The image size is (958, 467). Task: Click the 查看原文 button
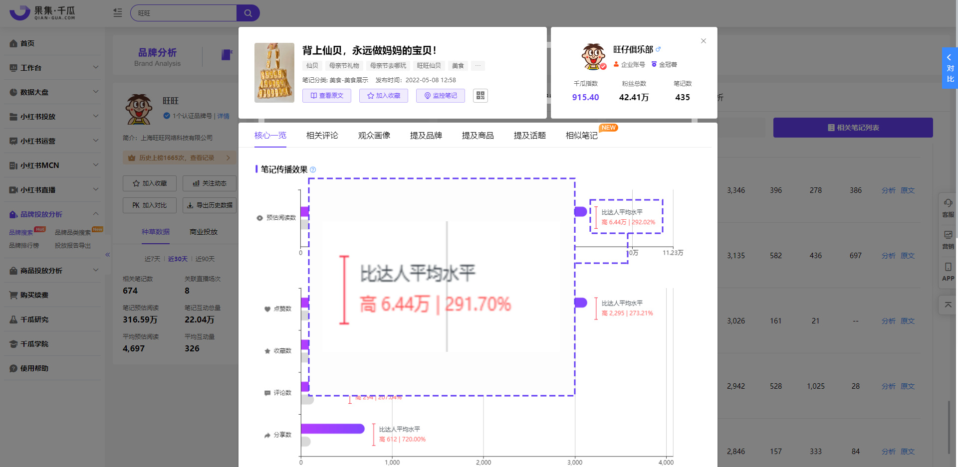coord(327,95)
